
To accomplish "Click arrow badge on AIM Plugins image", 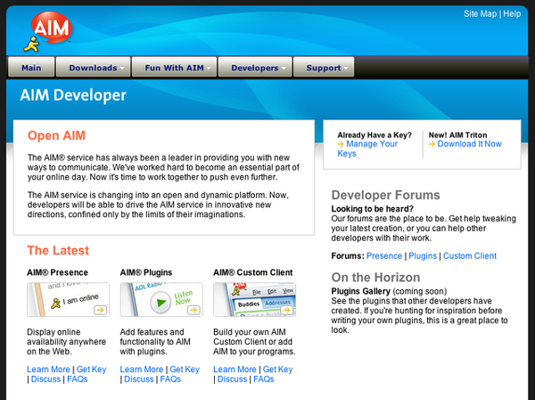I will tap(193, 310).
